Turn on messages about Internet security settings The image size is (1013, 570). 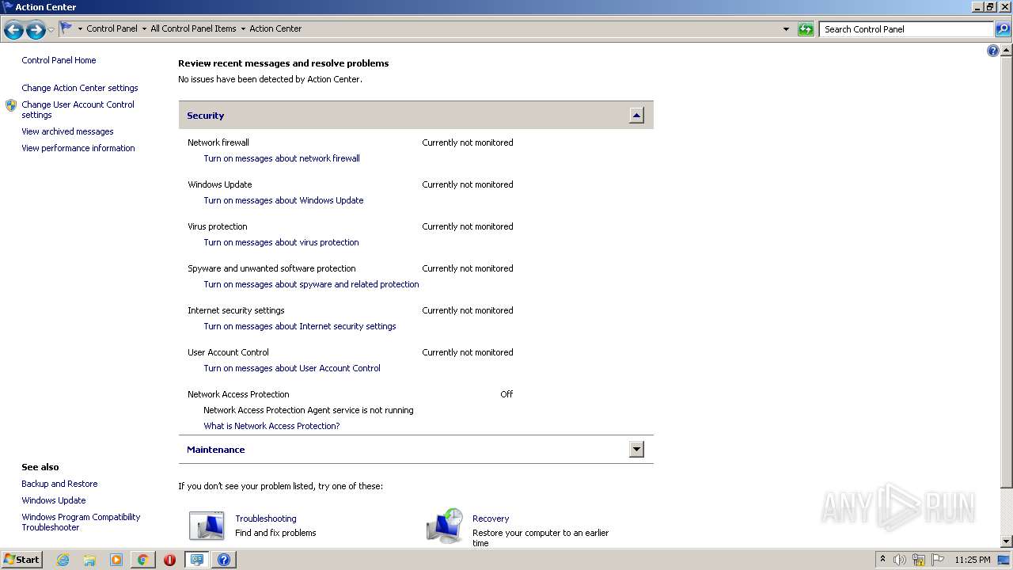(x=300, y=326)
